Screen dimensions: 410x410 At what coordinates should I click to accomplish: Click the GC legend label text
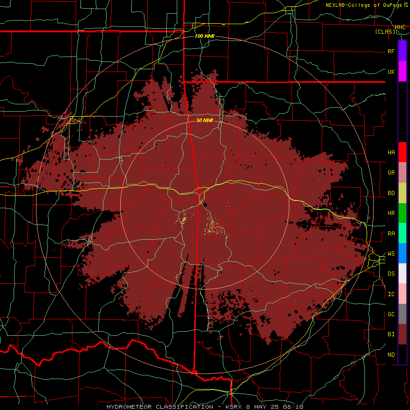tap(391, 314)
